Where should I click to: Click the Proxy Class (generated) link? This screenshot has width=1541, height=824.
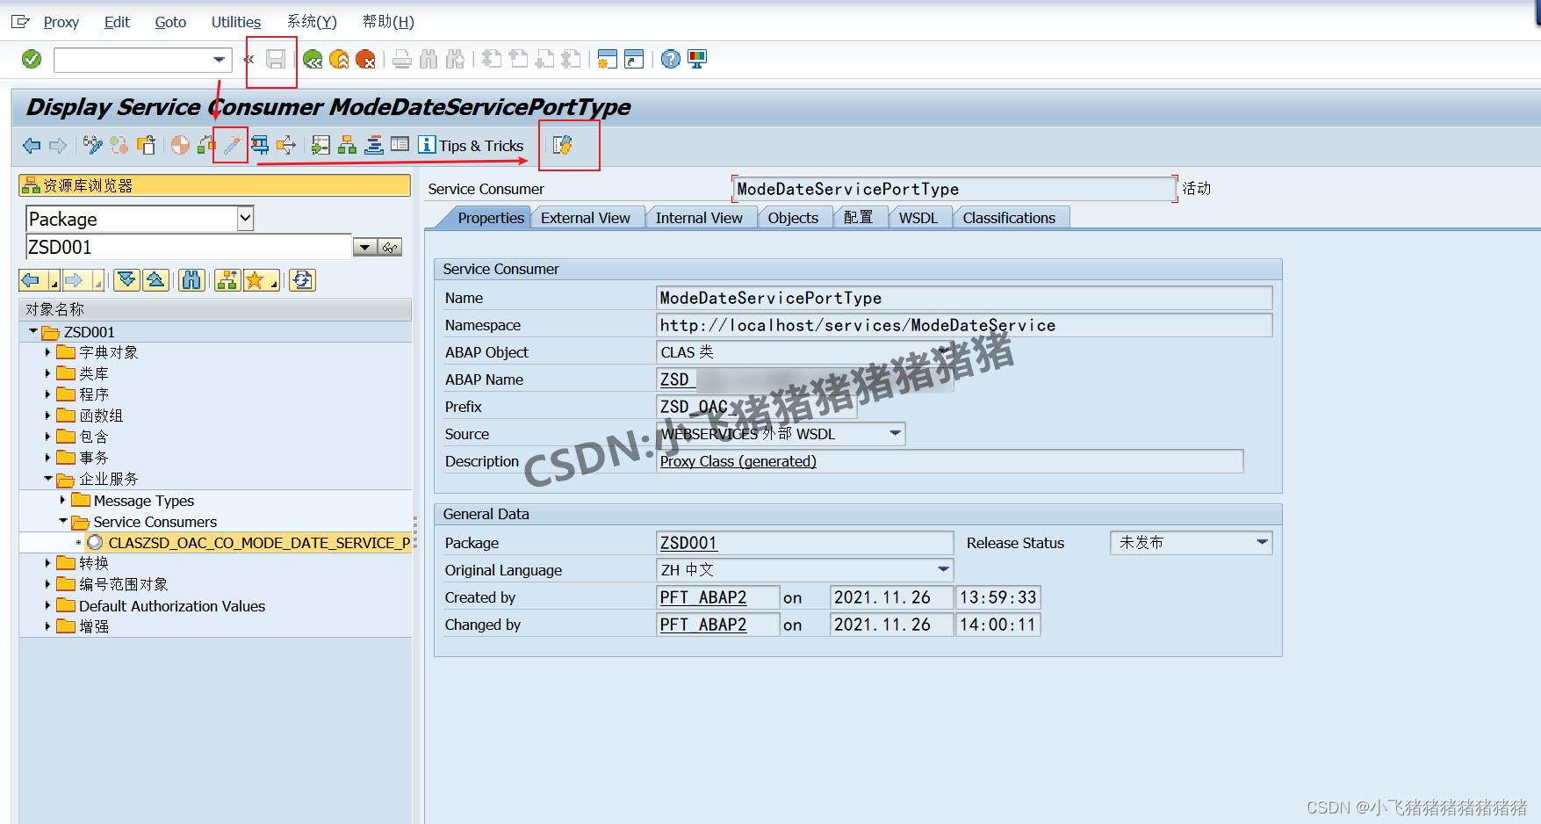[738, 461]
